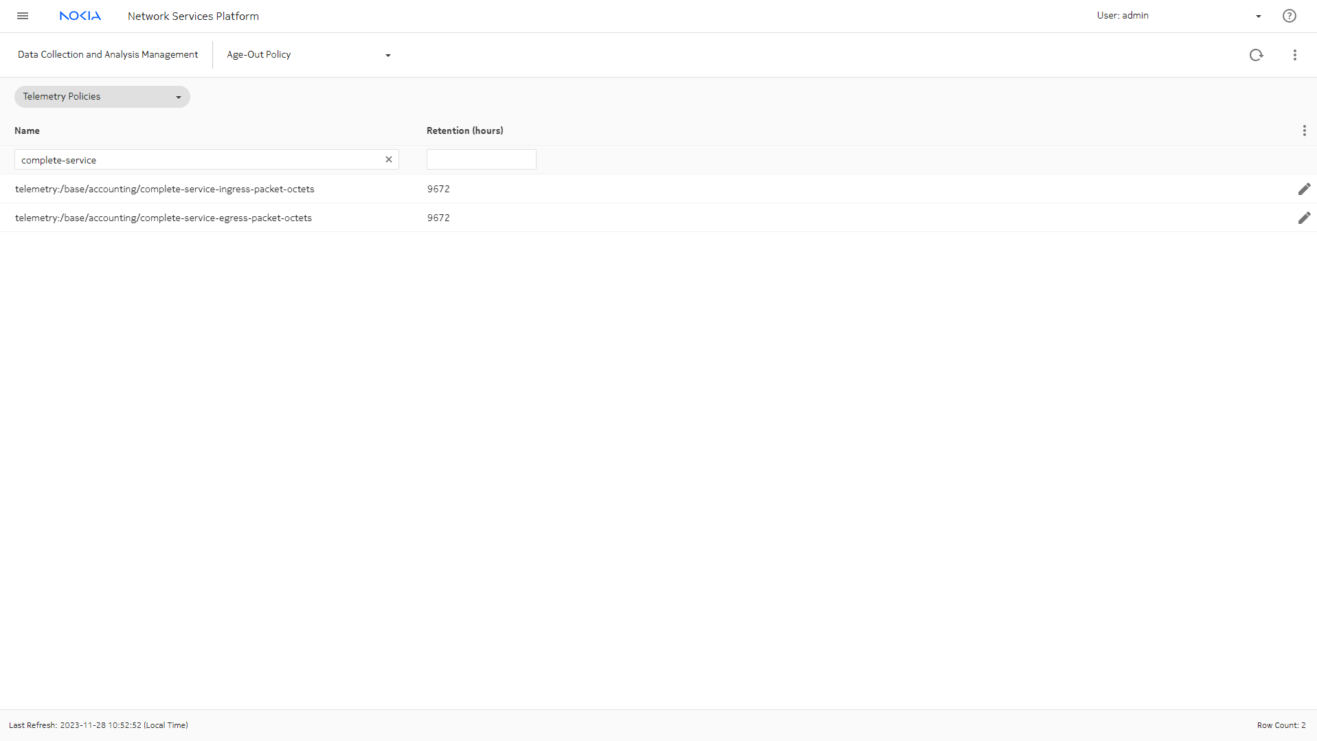Open the help question mark icon
The height and width of the screenshot is (741, 1317).
click(1289, 16)
